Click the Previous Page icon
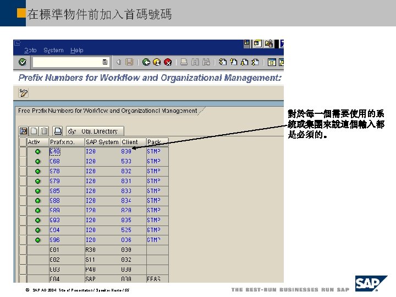Viewport: 396px width, 297px height. [x=234, y=62]
